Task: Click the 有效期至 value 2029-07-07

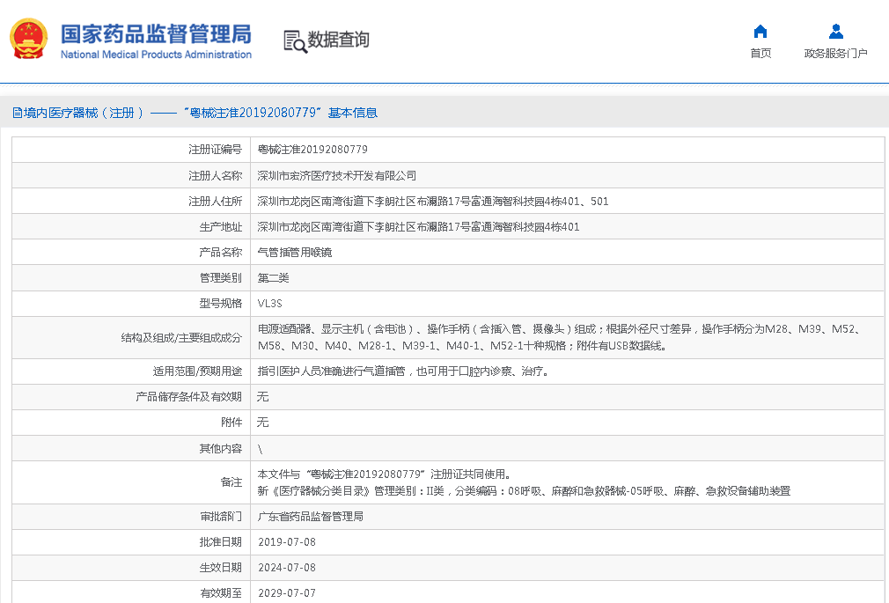Action: pyautogui.click(x=286, y=592)
